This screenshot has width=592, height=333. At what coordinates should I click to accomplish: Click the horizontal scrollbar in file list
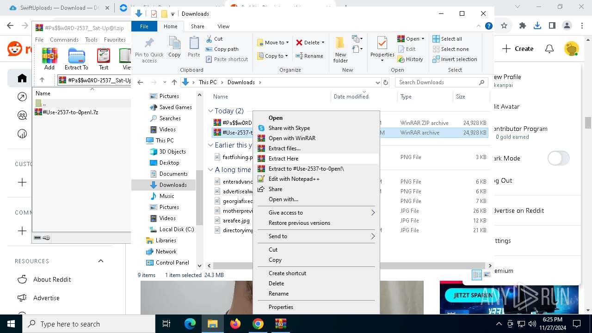(x=349, y=265)
